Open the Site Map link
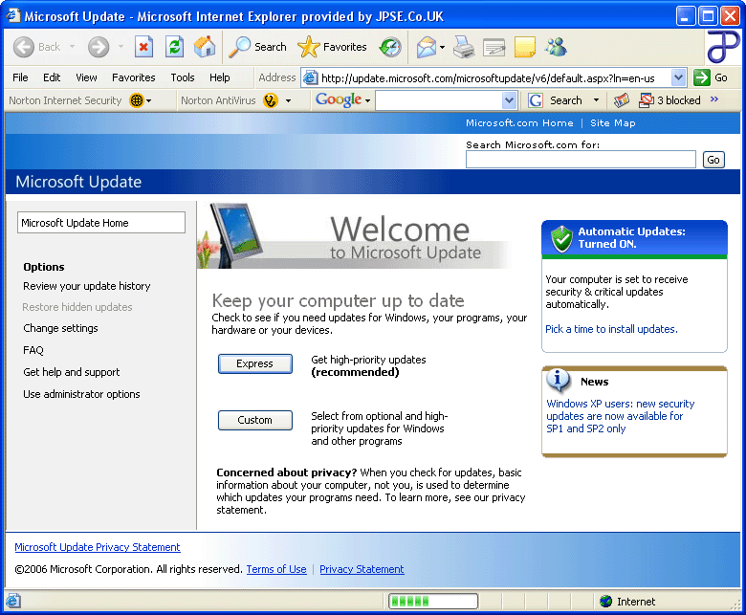The height and width of the screenshot is (615, 746). click(x=613, y=122)
